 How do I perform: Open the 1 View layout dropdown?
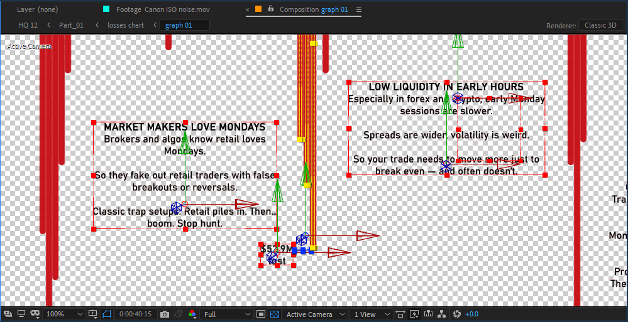point(371,314)
